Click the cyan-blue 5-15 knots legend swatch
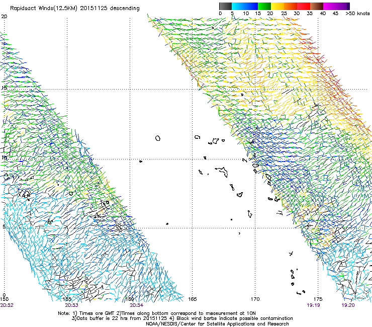The height and width of the screenshot is (327, 372). [245, 6]
